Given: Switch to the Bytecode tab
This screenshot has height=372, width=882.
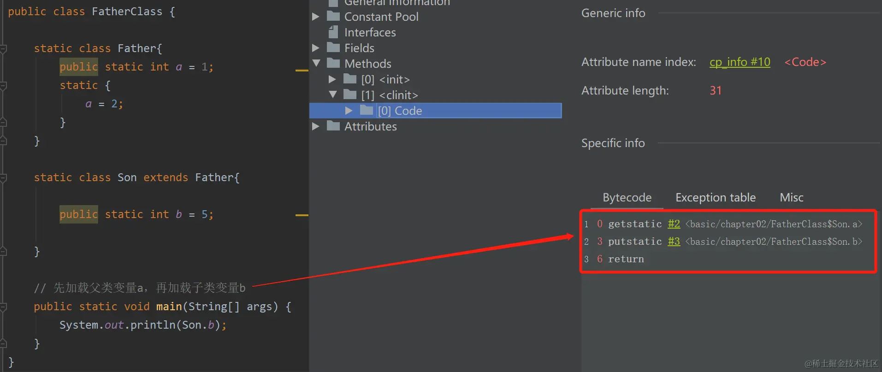Looking at the screenshot, I should click(x=627, y=197).
